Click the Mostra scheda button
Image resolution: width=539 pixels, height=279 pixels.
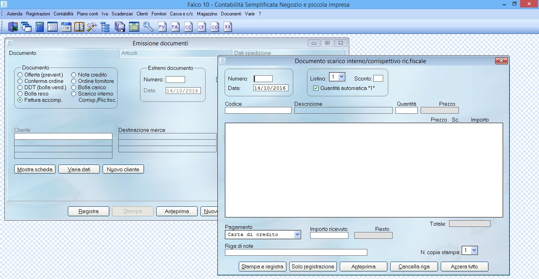tap(35, 169)
